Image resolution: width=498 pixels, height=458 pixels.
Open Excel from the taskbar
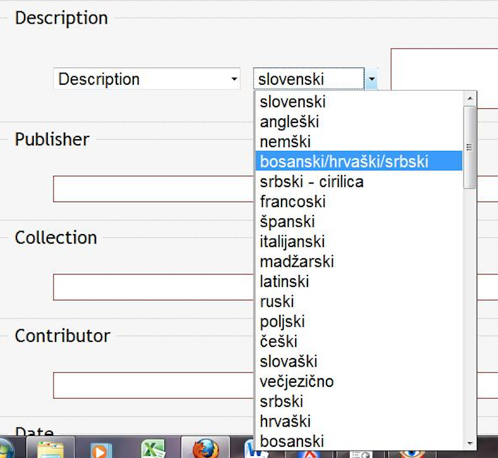[x=152, y=449]
